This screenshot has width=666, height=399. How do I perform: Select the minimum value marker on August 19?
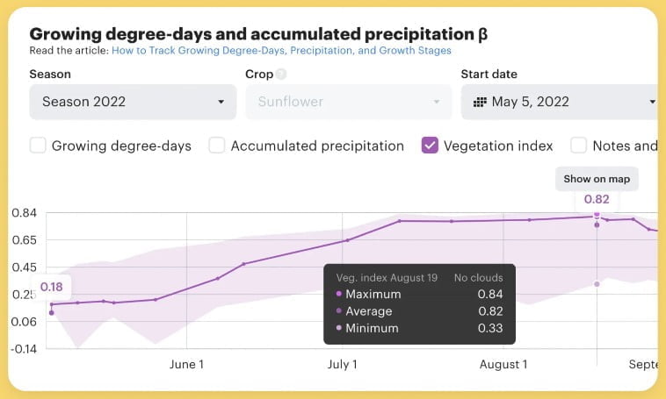click(597, 283)
